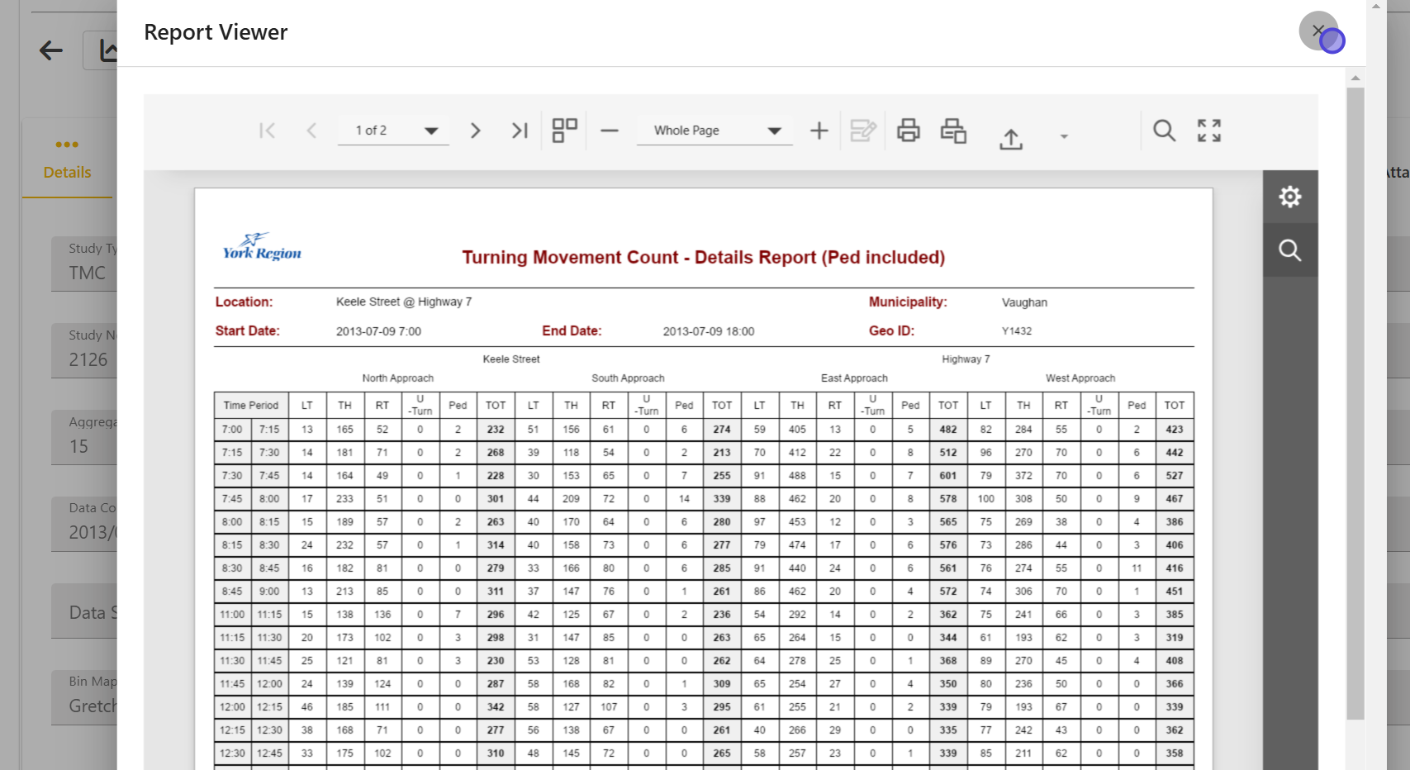Click the York Region logo
The image size is (1410, 770).
[262, 247]
